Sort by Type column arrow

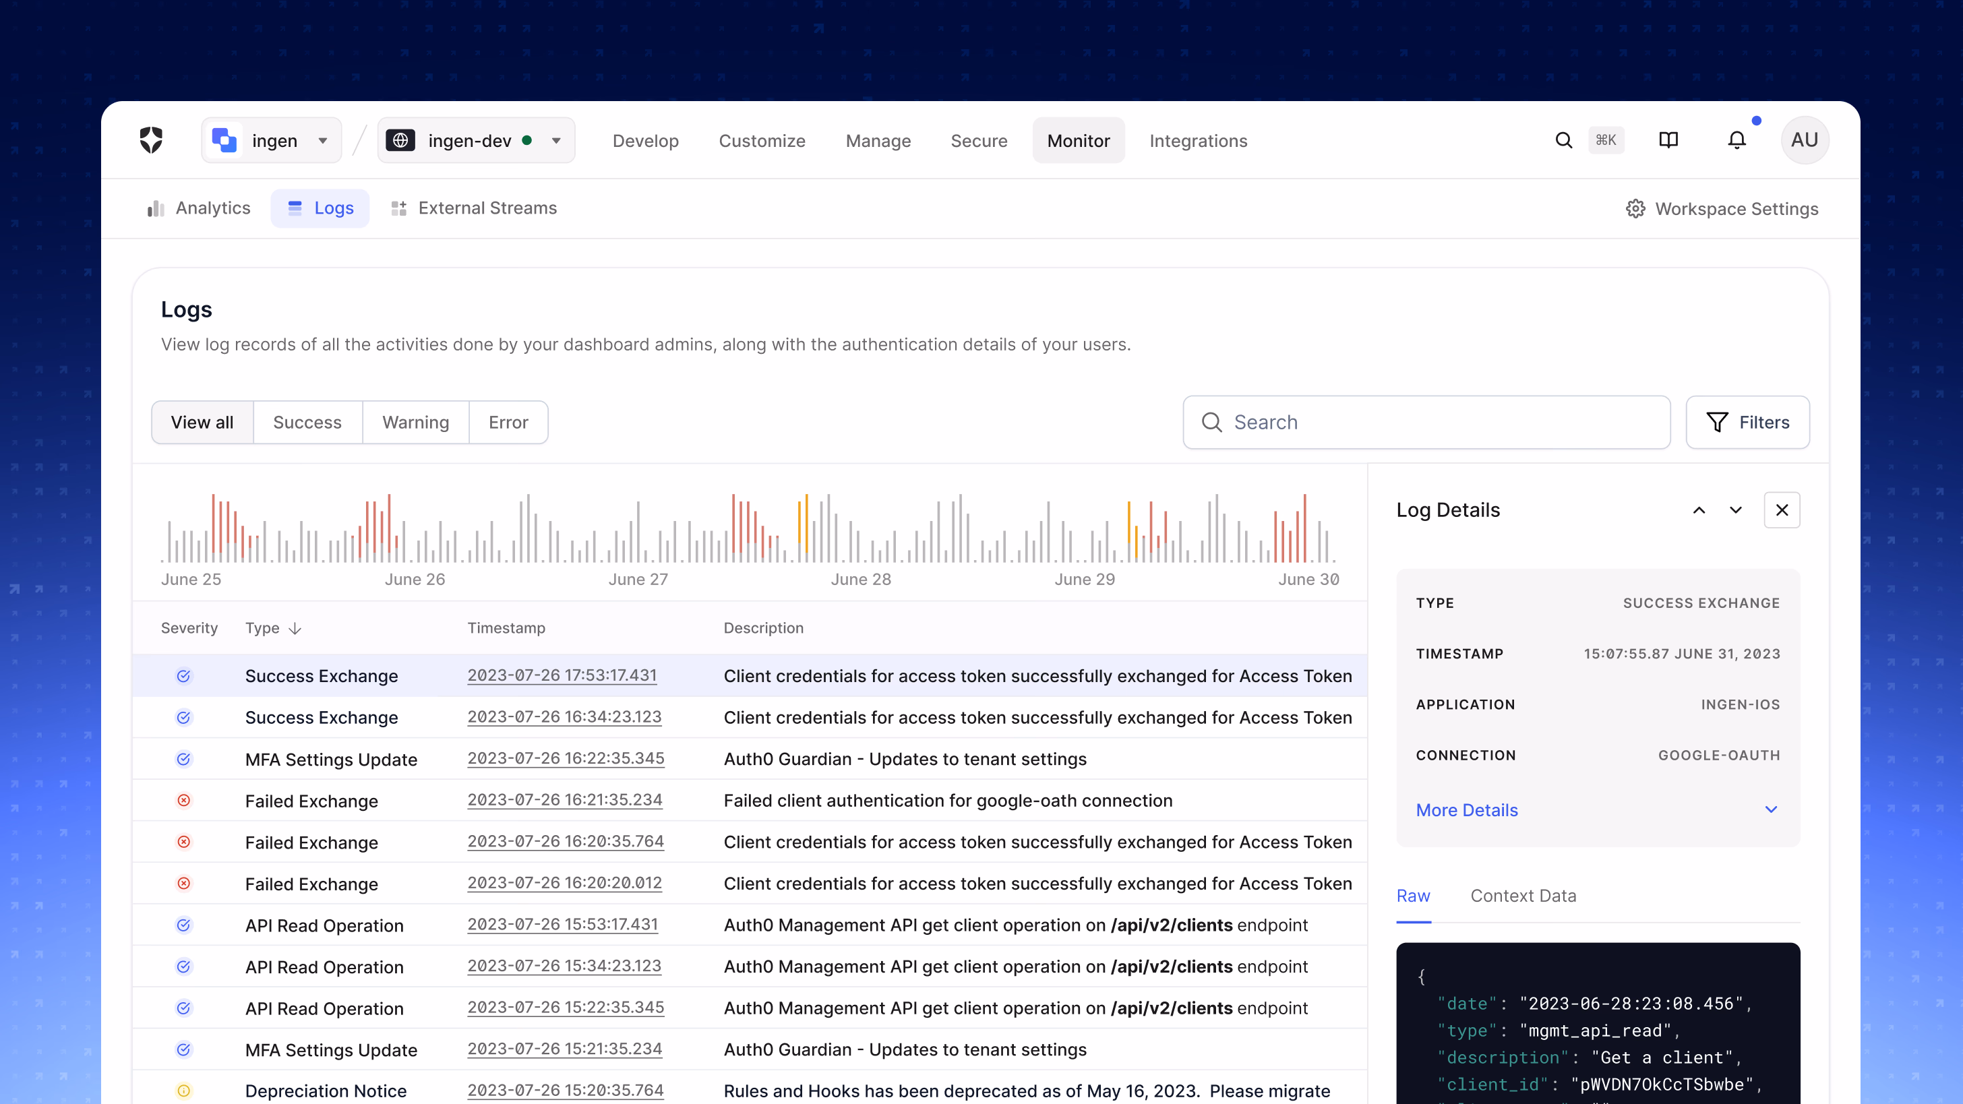click(296, 629)
